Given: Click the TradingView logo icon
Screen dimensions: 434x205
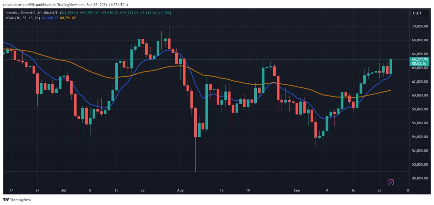Looking at the screenshot, I should [6, 200].
